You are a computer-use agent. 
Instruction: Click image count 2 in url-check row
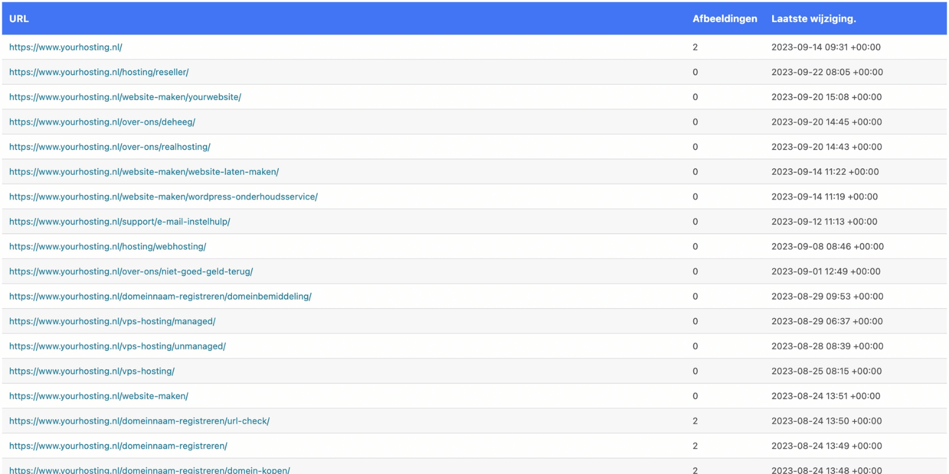(x=695, y=421)
